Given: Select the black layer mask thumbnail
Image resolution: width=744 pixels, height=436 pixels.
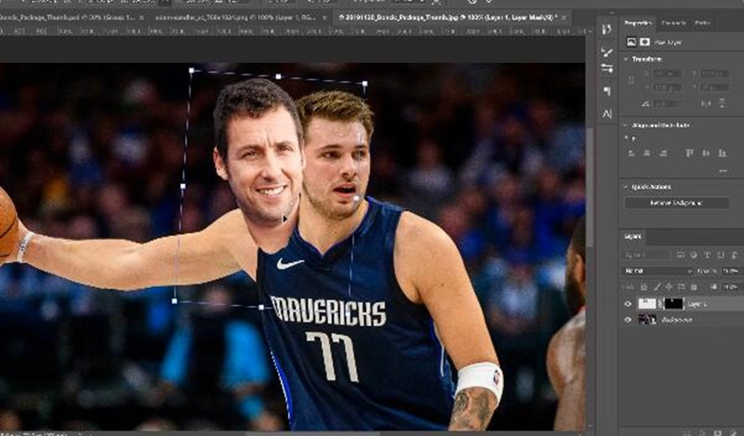Looking at the screenshot, I should pos(673,304).
